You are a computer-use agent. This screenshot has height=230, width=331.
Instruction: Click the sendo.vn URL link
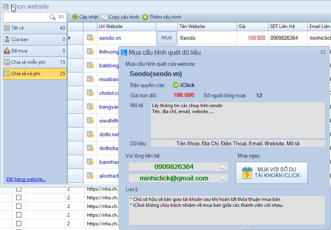coord(110,38)
